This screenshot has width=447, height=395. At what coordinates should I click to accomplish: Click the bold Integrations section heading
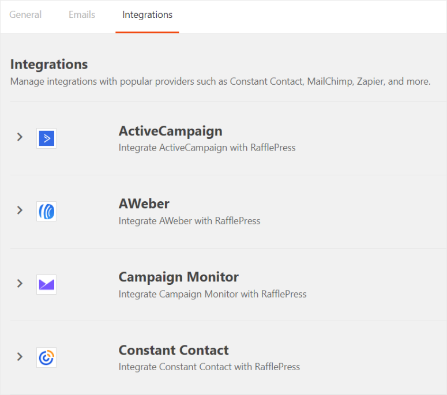point(49,65)
